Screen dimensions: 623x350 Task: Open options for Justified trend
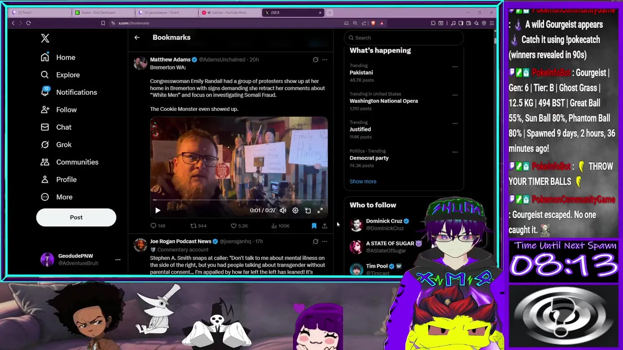(x=455, y=123)
